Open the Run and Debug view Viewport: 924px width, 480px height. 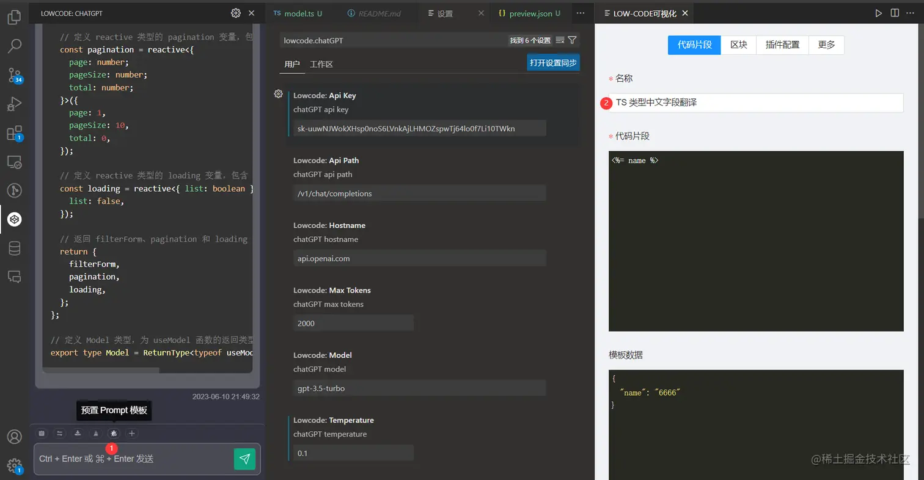(14, 104)
